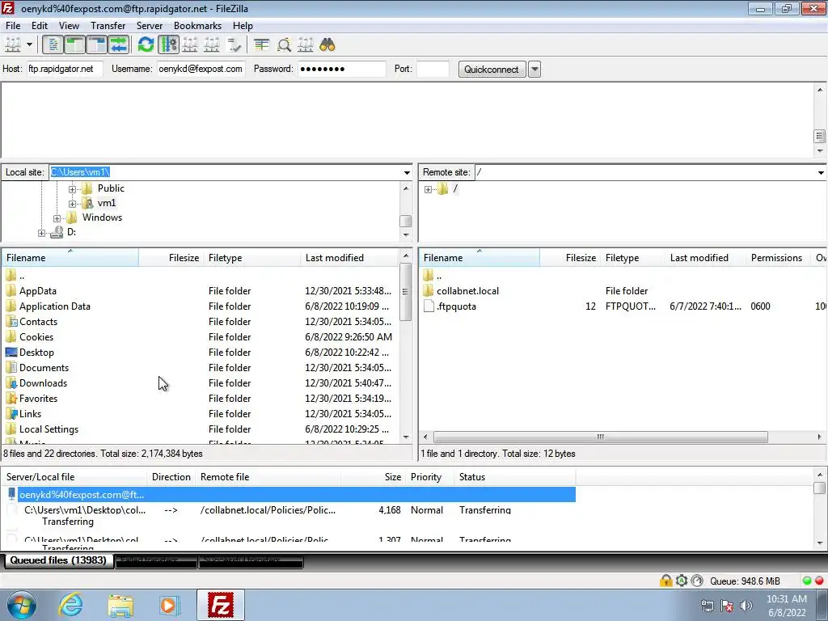Switch to the Queued files tab
Viewport: 828px width, 621px height.
[58, 560]
